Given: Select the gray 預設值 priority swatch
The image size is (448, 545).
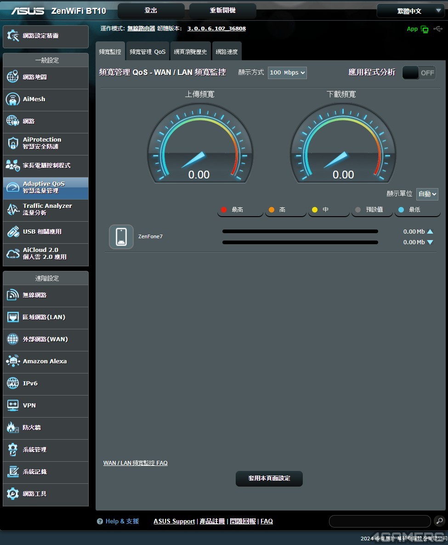Looking at the screenshot, I should (x=357, y=210).
